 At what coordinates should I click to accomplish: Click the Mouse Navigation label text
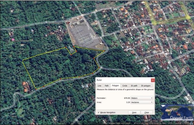tap(108, 113)
